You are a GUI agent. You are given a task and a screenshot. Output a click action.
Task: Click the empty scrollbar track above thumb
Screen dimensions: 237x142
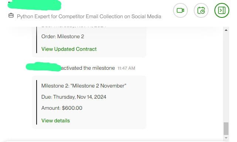[x=226, y=76]
